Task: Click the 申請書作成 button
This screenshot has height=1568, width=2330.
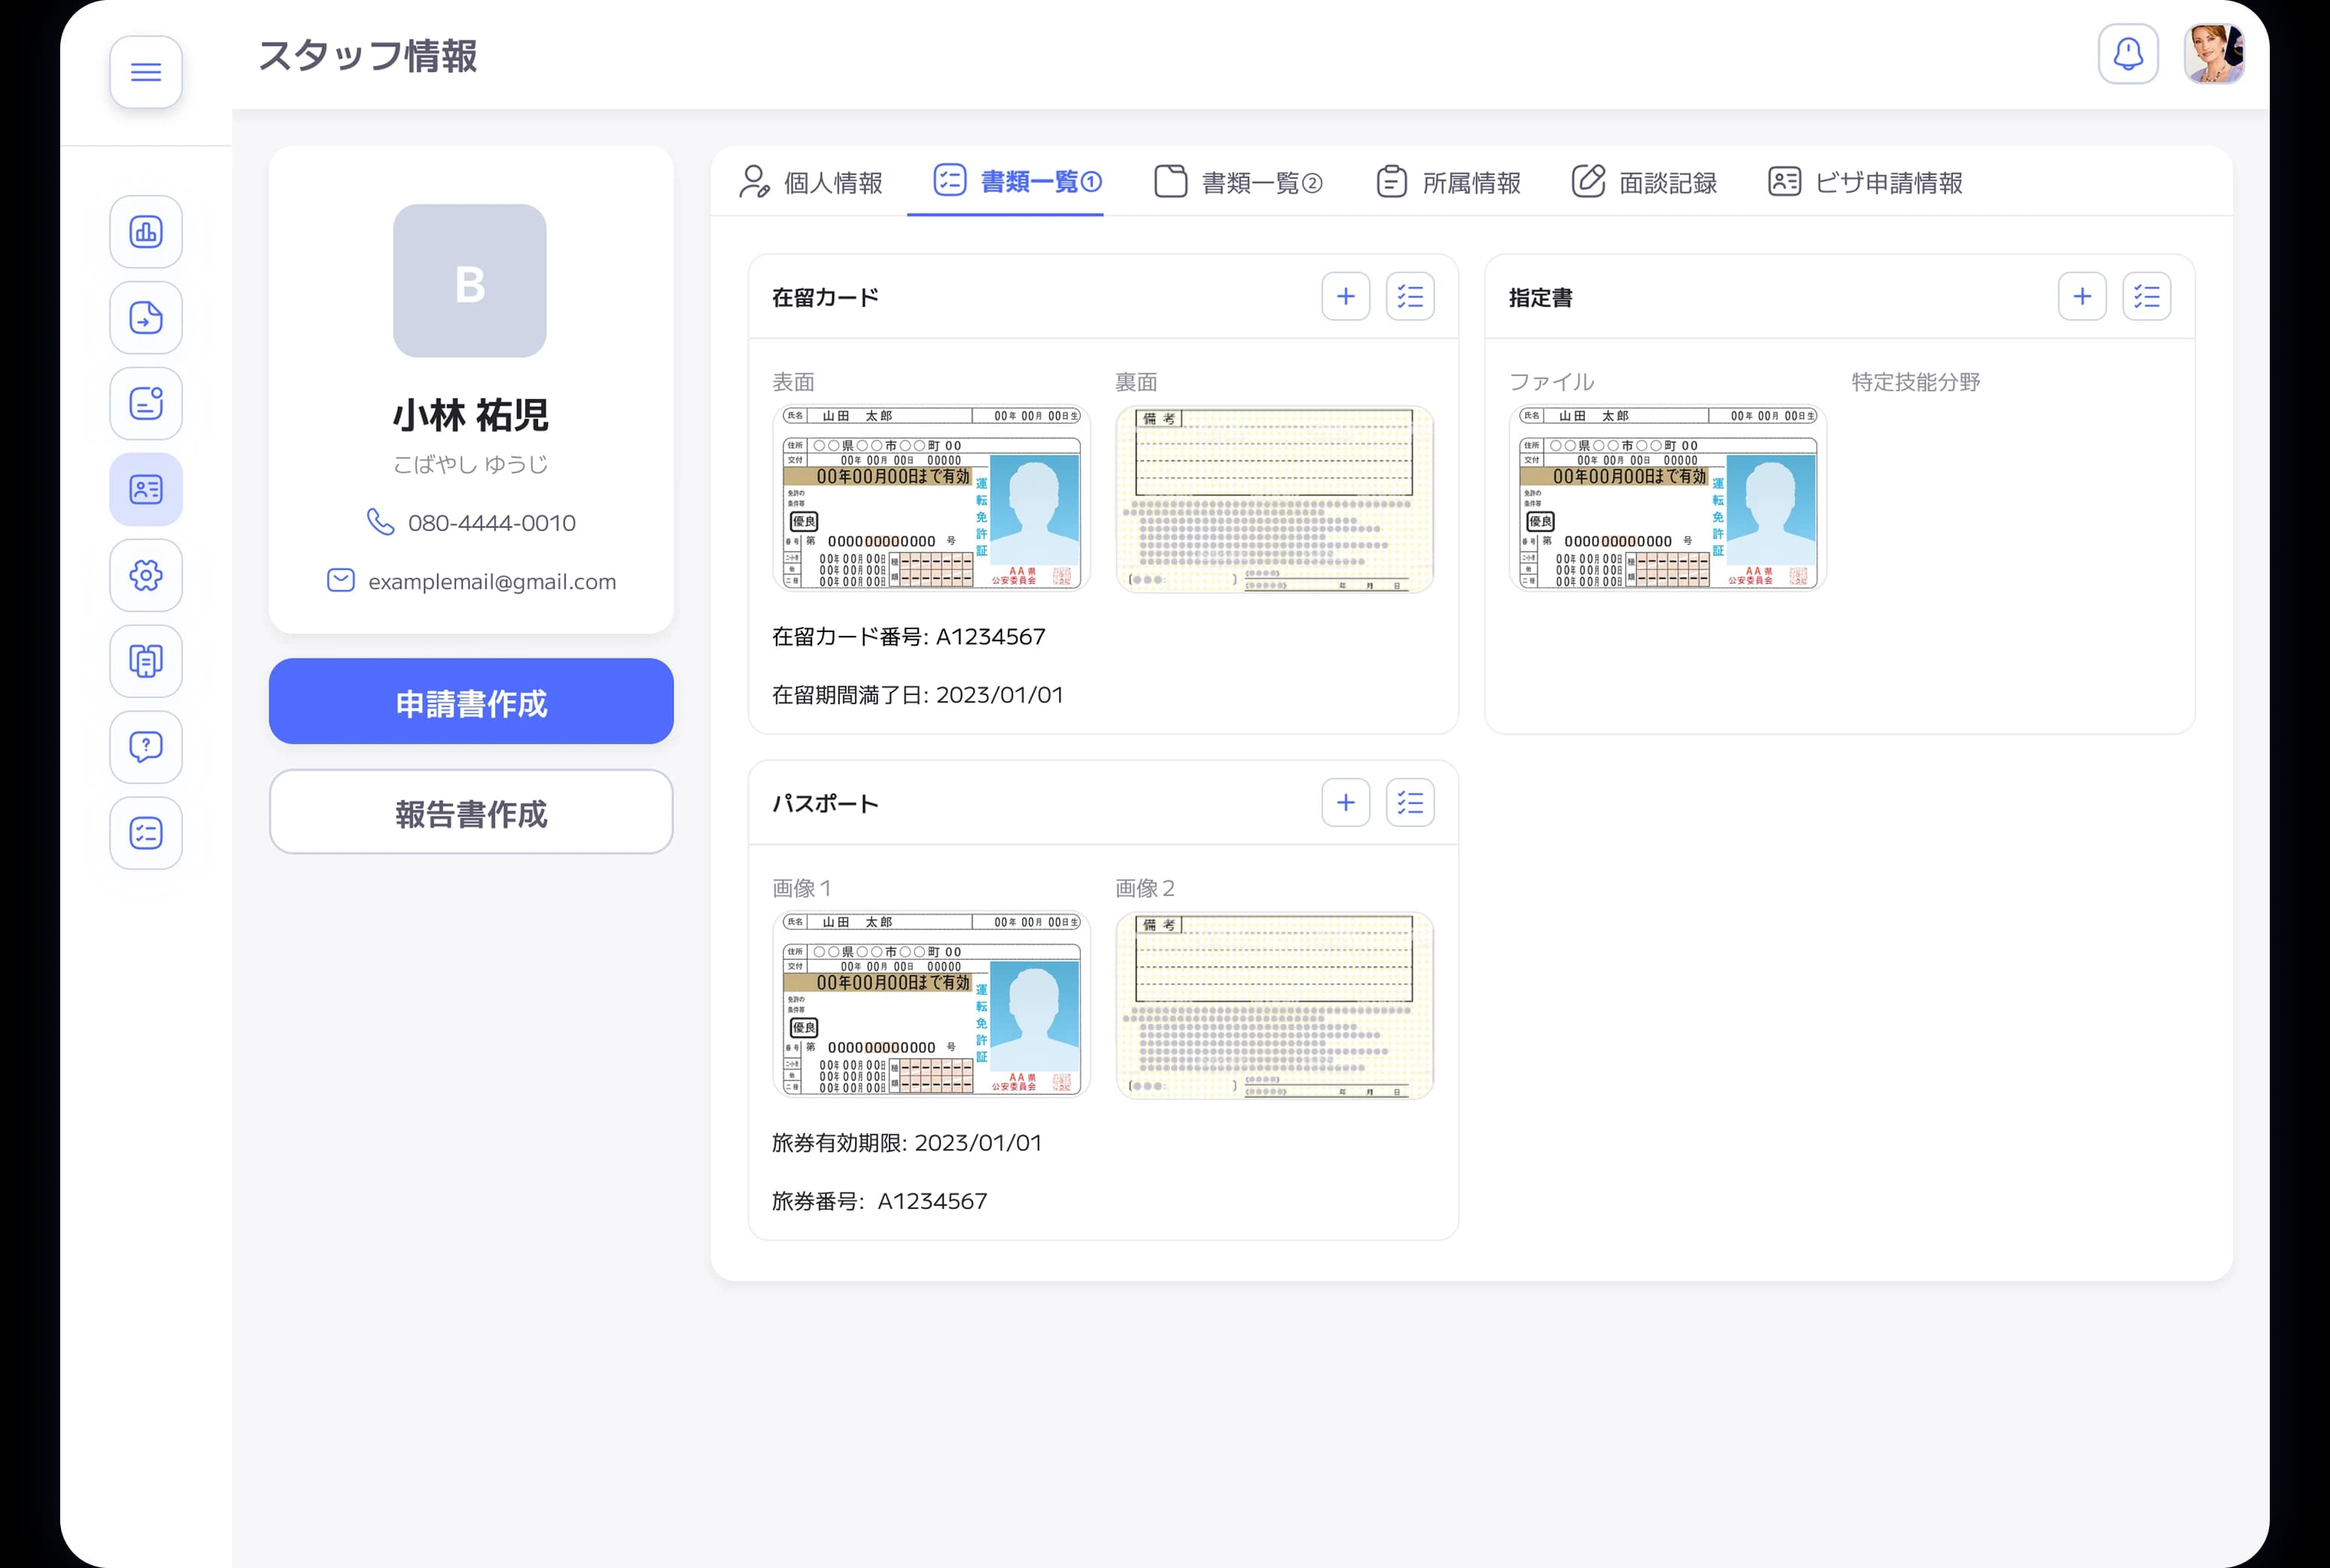Action: pyautogui.click(x=470, y=702)
